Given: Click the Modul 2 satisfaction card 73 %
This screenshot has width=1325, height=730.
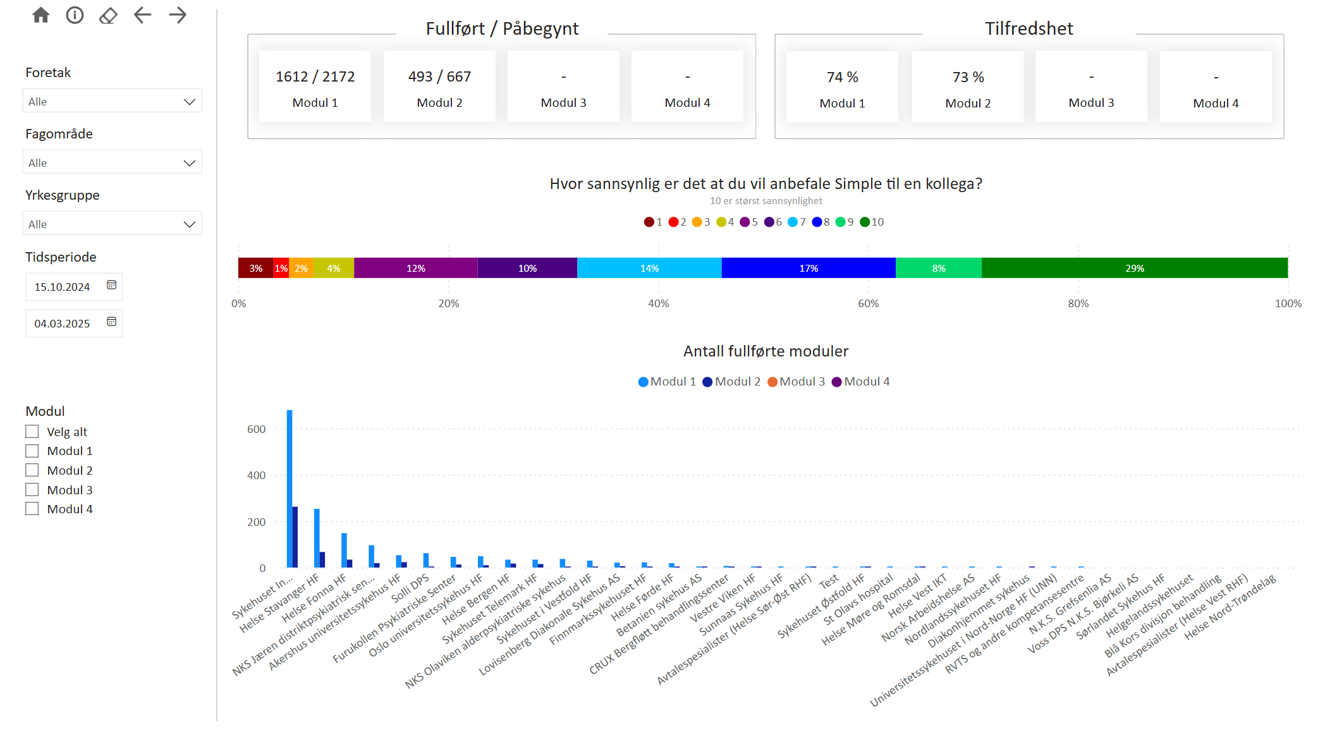Looking at the screenshot, I should pos(968,87).
